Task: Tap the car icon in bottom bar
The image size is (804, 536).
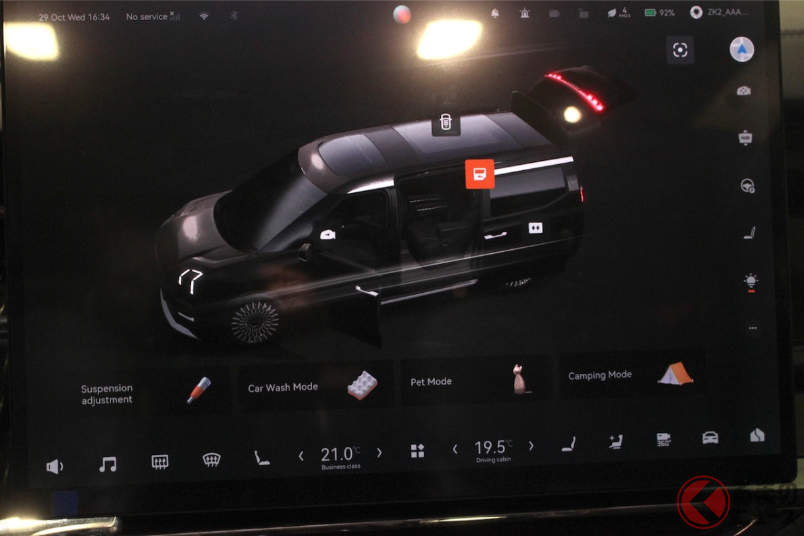Action: coord(710,438)
